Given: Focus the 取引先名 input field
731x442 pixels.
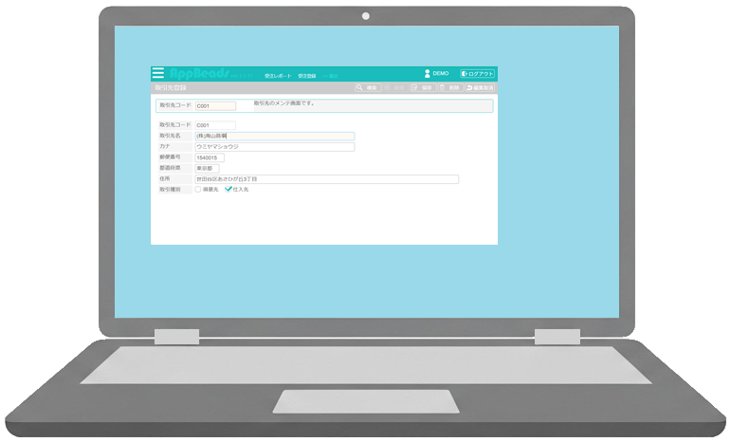Looking at the screenshot, I should pos(274,137).
